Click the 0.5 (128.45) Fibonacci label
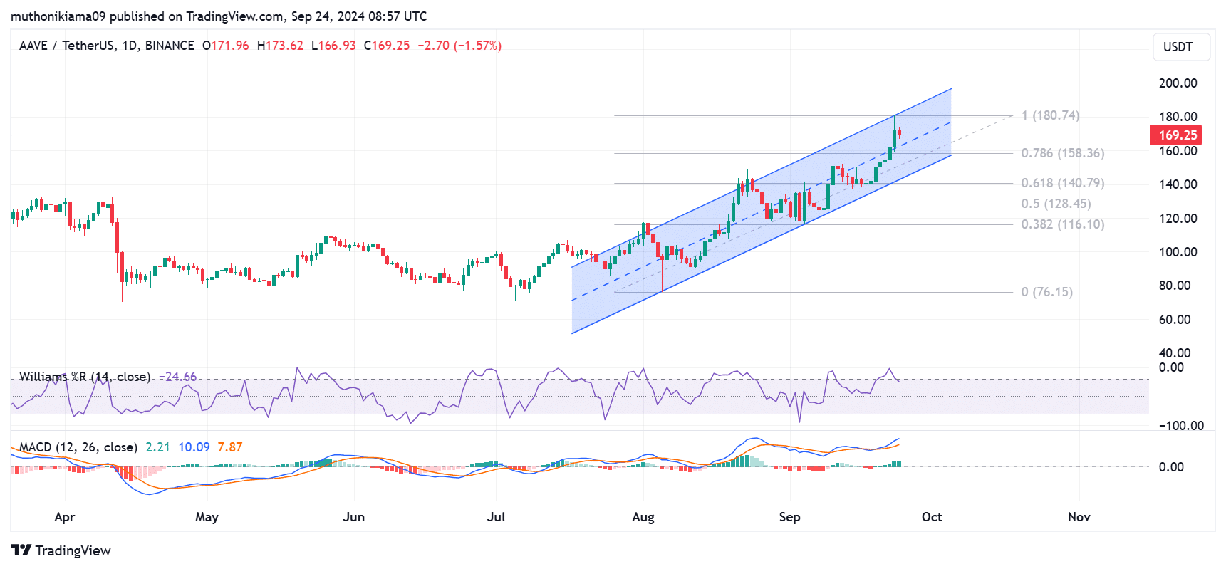Screen dimensions: 1226x569 click(x=1056, y=204)
